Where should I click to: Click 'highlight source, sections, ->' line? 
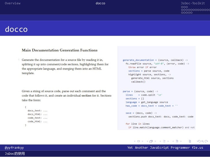(x=149, y=75)
